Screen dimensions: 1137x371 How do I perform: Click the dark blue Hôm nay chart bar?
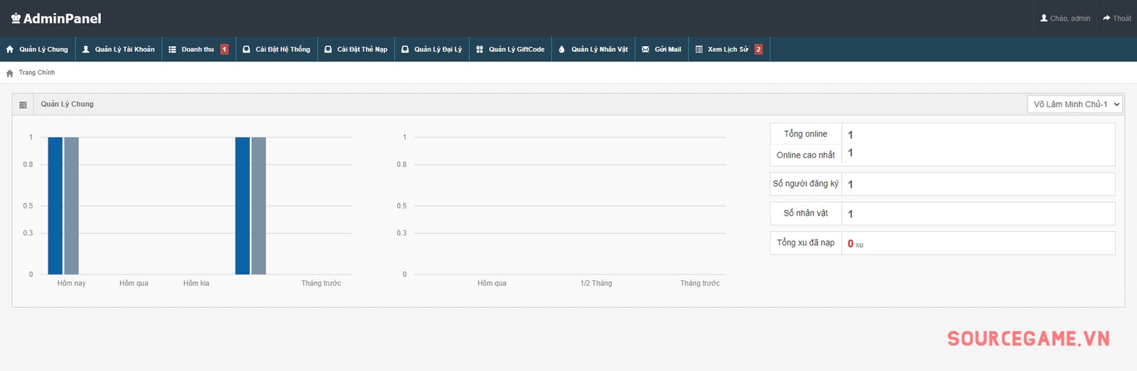coord(55,206)
